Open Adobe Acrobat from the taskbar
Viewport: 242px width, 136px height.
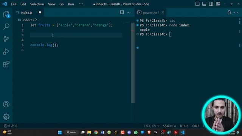coord(175,132)
